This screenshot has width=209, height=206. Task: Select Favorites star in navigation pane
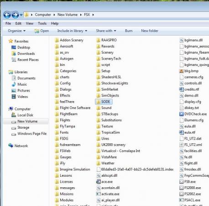tap(11, 41)
